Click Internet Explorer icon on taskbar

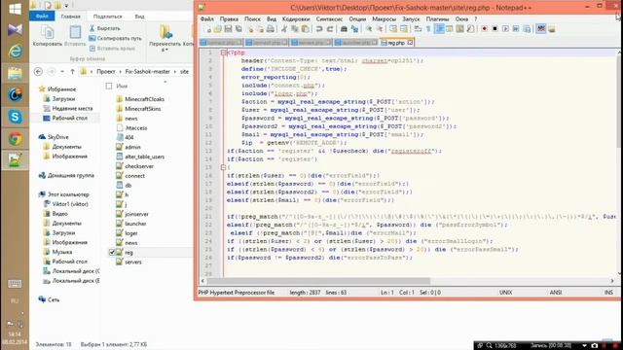(15, 51)
